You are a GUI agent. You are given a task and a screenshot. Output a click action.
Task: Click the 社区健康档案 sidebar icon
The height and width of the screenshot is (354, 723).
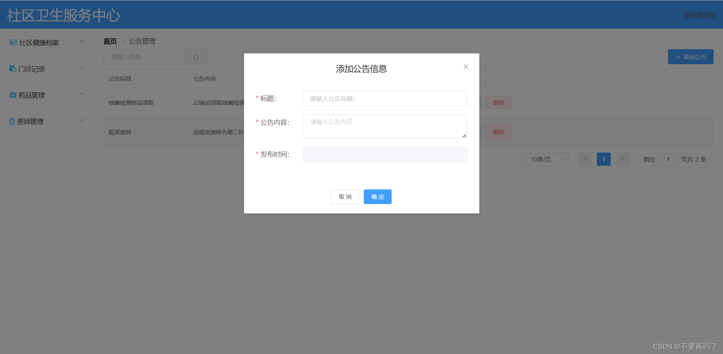(13, 42)
